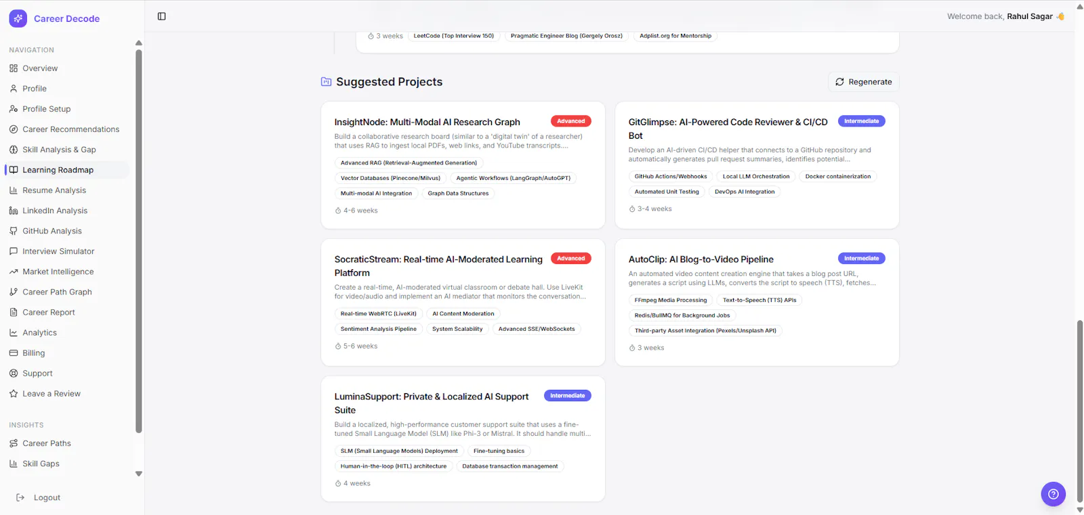The height and width of the screenshot is (515, 1084).
Task: Open the floating help question-mark button
Action: (x=1053, y=494)
